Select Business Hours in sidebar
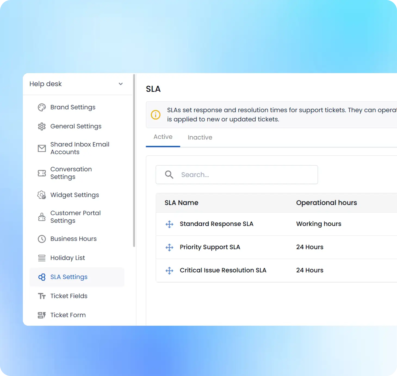This screenshot has height=376, width=397. pyautogui.click(x=73, y=239)
